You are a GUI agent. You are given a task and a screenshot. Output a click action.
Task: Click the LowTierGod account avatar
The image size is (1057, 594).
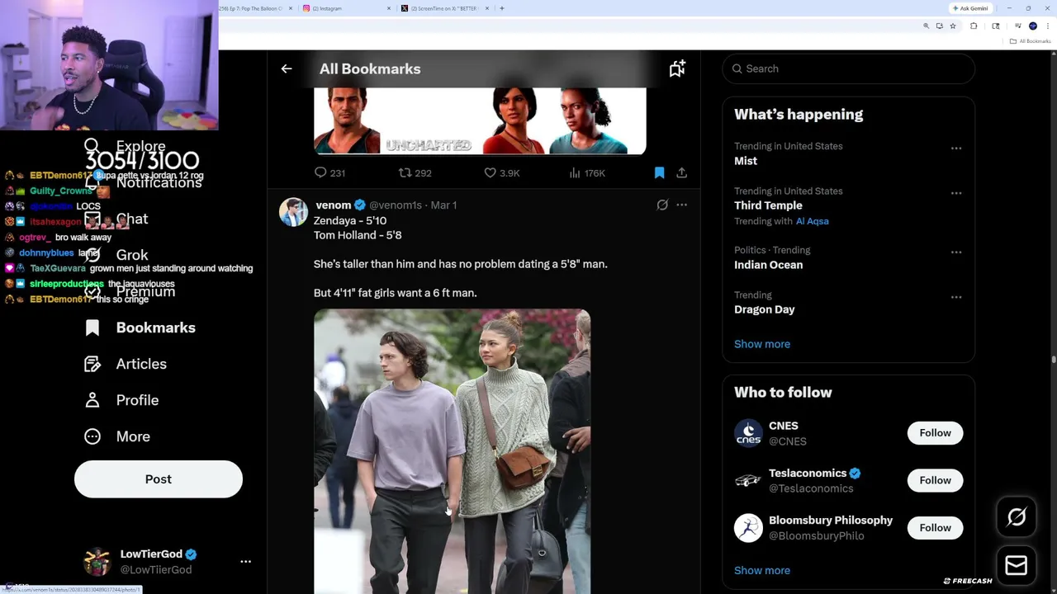(x=97, y=561)
